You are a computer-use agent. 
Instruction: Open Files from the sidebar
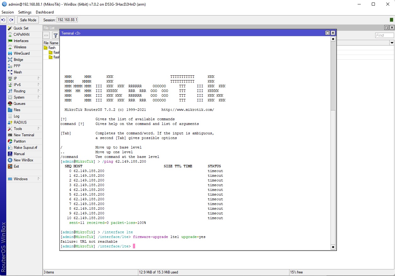pos(24,110)
